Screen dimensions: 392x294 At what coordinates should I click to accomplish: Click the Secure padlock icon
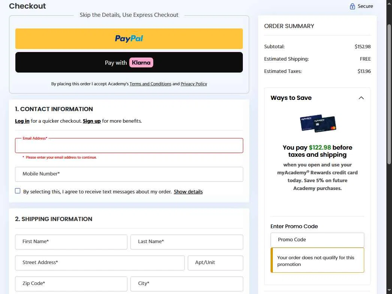(x=352, y=6)
